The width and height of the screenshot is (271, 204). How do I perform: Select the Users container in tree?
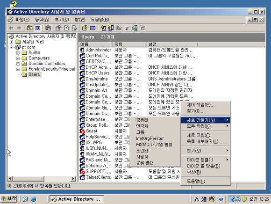click(34, 74)
